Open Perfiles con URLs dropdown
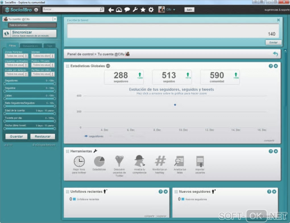 pyautogui.click(x=43, y=74)
